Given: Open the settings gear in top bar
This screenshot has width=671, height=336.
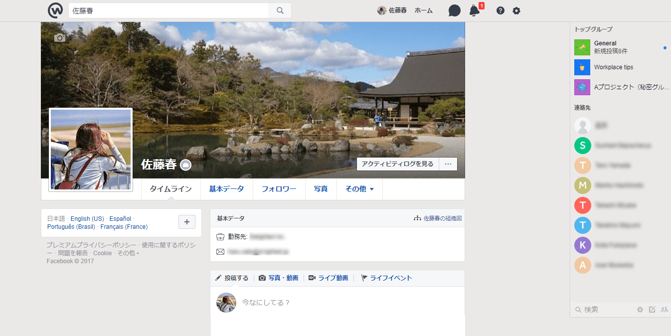Looking at the screenshot, I should coord(516,10).
